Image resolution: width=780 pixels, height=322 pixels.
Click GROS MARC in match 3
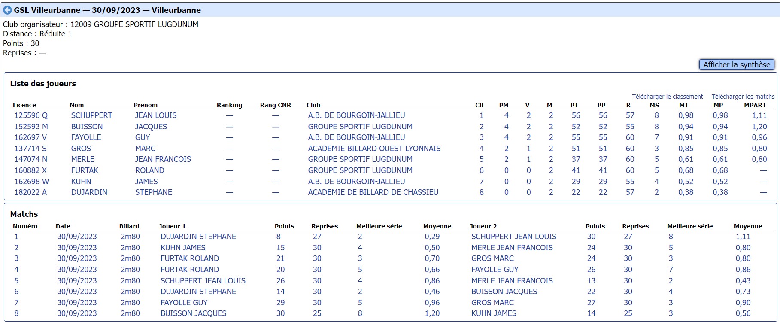492,258
